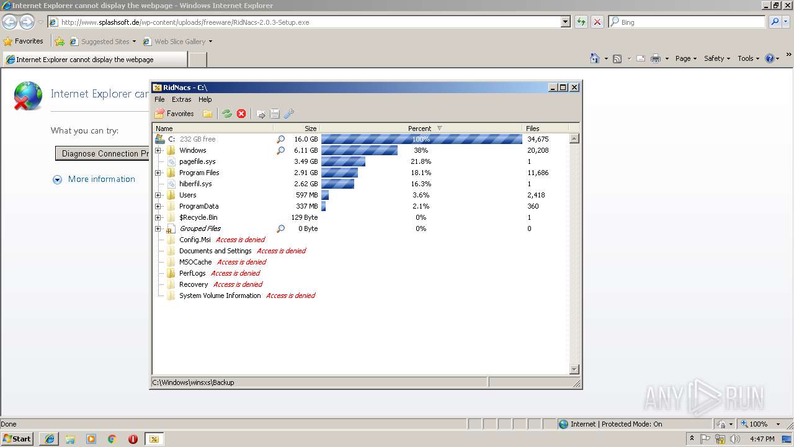This screenshot has height=447, width=794.
Task: Open the IE Safety menu
Action: [x=716, y=58]
